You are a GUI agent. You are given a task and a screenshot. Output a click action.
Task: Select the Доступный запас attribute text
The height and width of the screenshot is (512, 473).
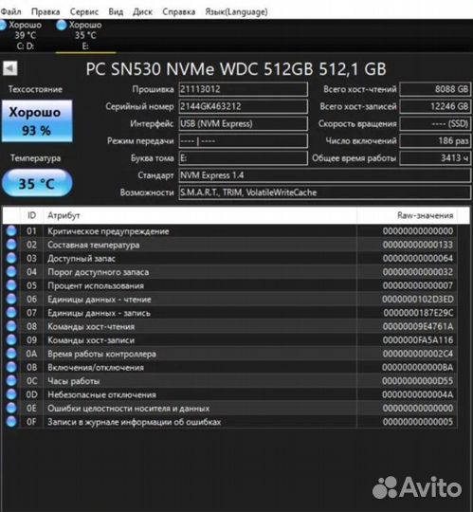point(82,259)
